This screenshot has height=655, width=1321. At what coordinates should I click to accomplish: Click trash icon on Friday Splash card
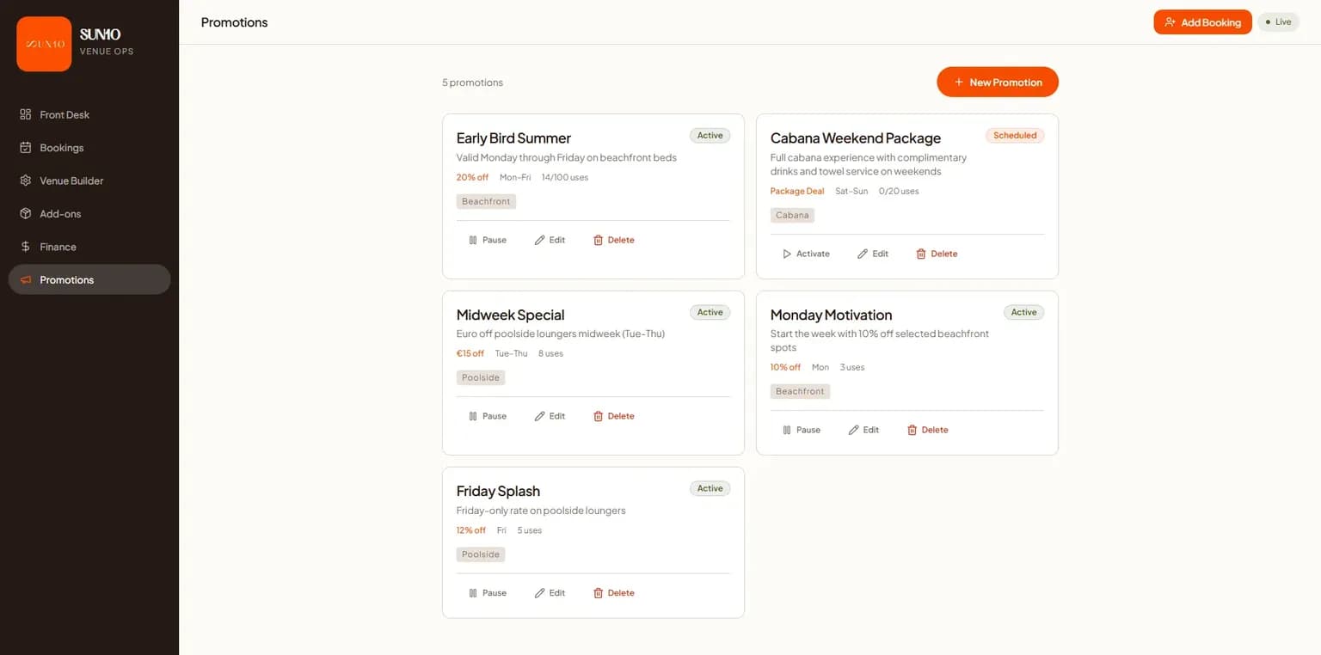[599, 593]
